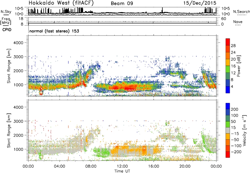This screenshot has height=173, width=250.
Task: Click the '50' Velocity color bar value
Action: point(233,121)
